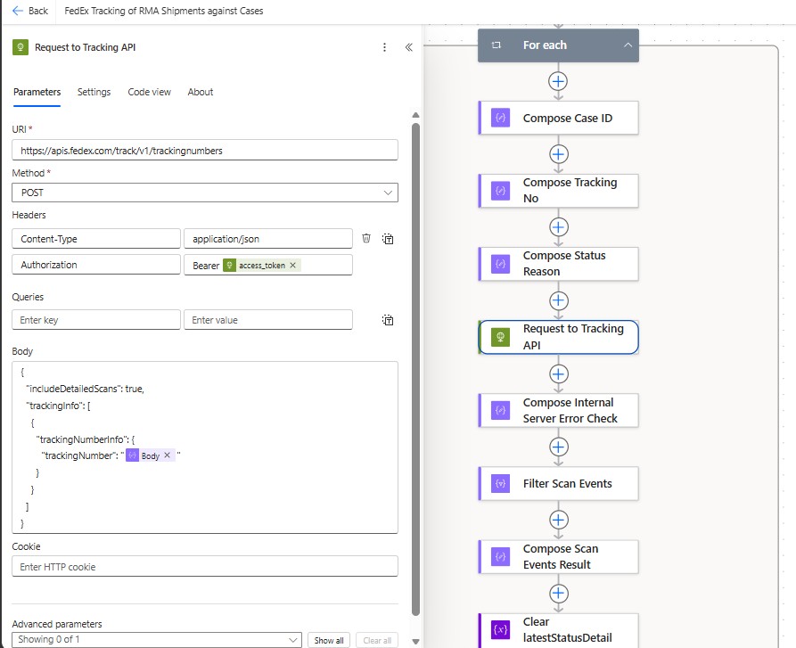The image size is (796, 648).
Task: Click the Compose Status Reason action icon
Action: pyautogui.click(x=501, y=264)
